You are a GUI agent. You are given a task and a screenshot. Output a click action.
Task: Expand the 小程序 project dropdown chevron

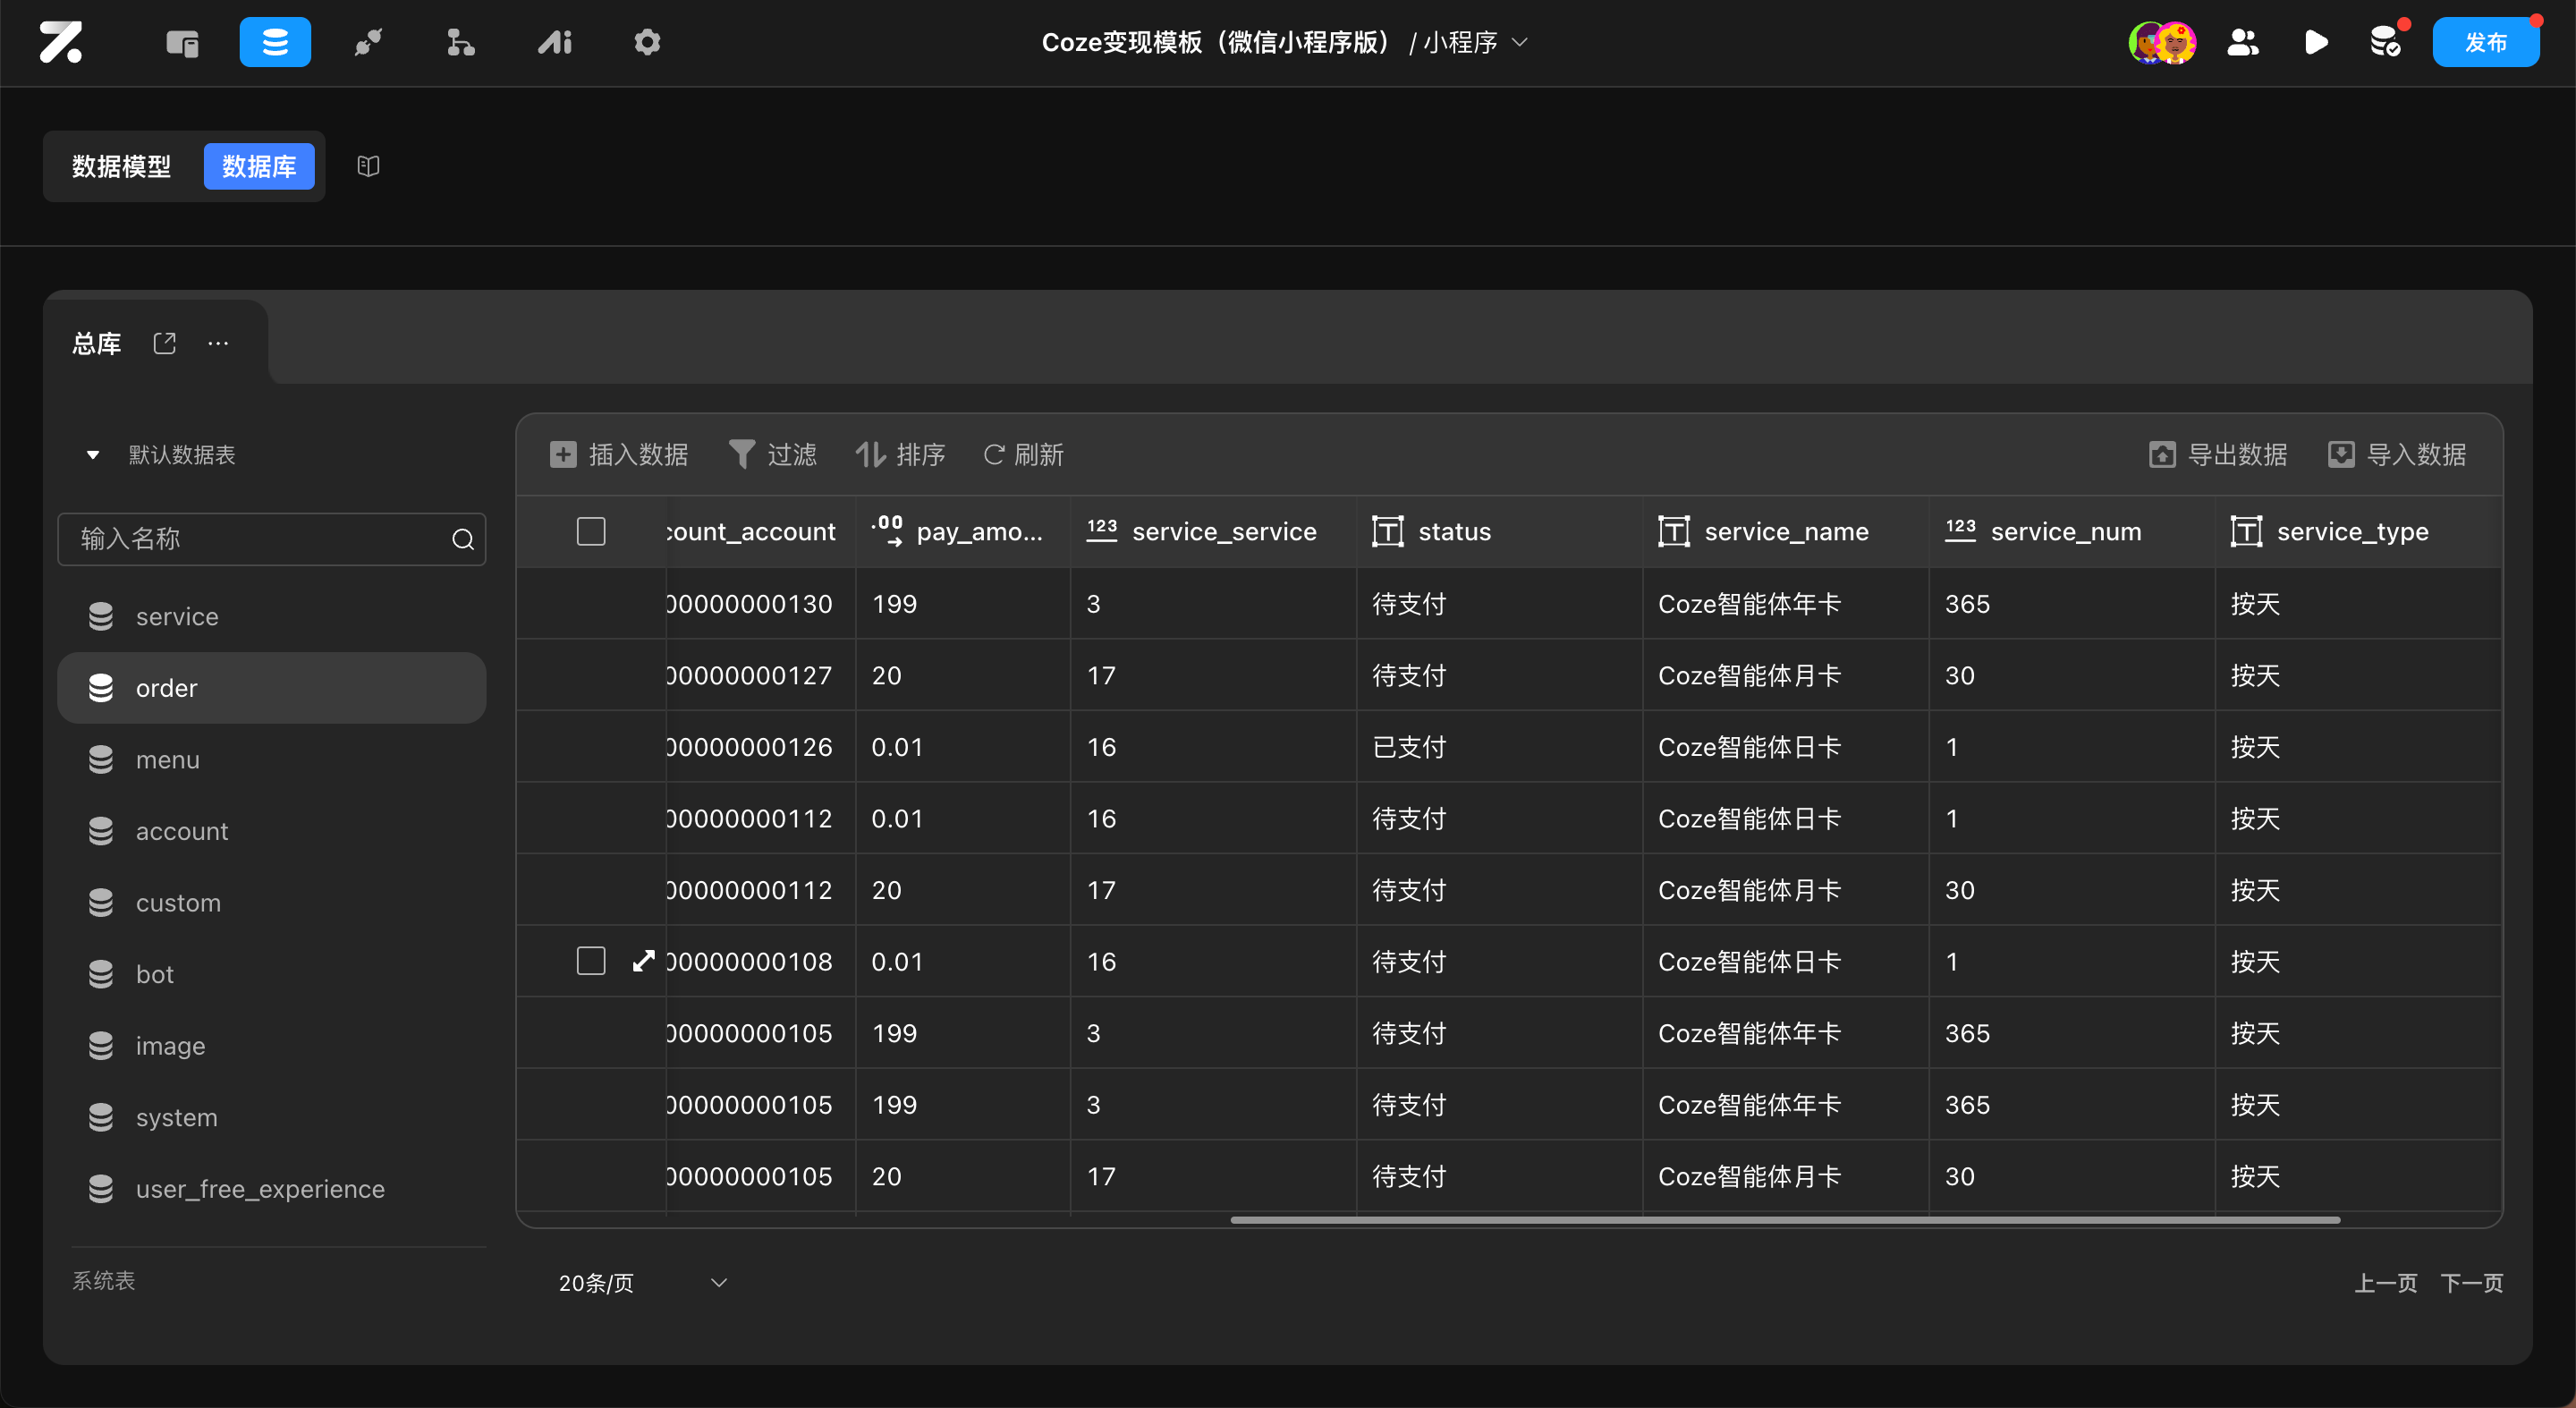coord(1520,42)
